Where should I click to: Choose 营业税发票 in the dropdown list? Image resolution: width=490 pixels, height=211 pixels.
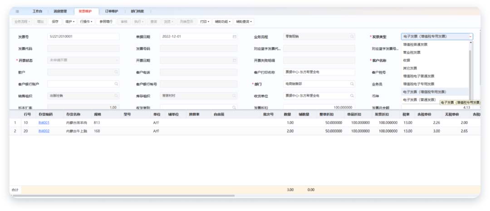435,53
